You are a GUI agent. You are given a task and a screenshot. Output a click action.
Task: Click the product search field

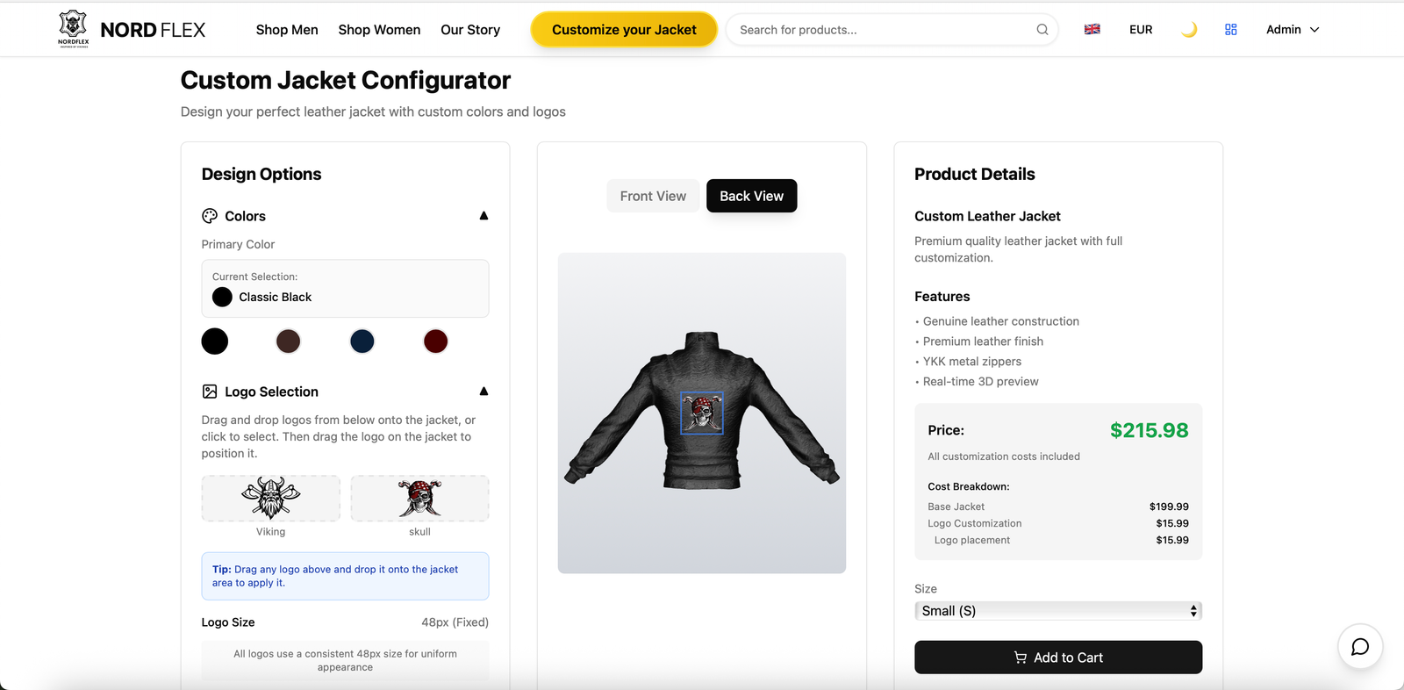882,30
